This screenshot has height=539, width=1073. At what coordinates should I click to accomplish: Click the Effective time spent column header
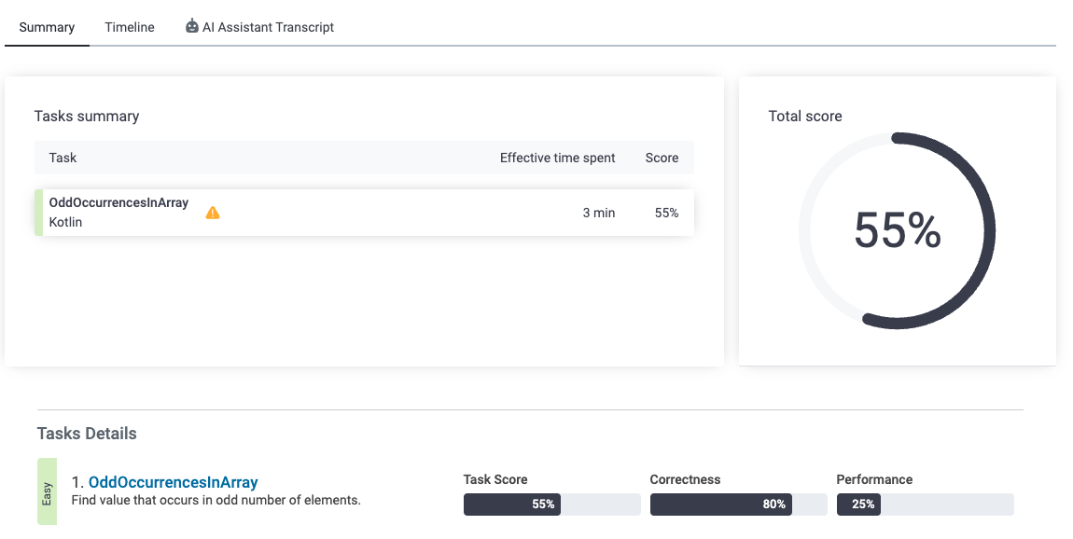557,158
